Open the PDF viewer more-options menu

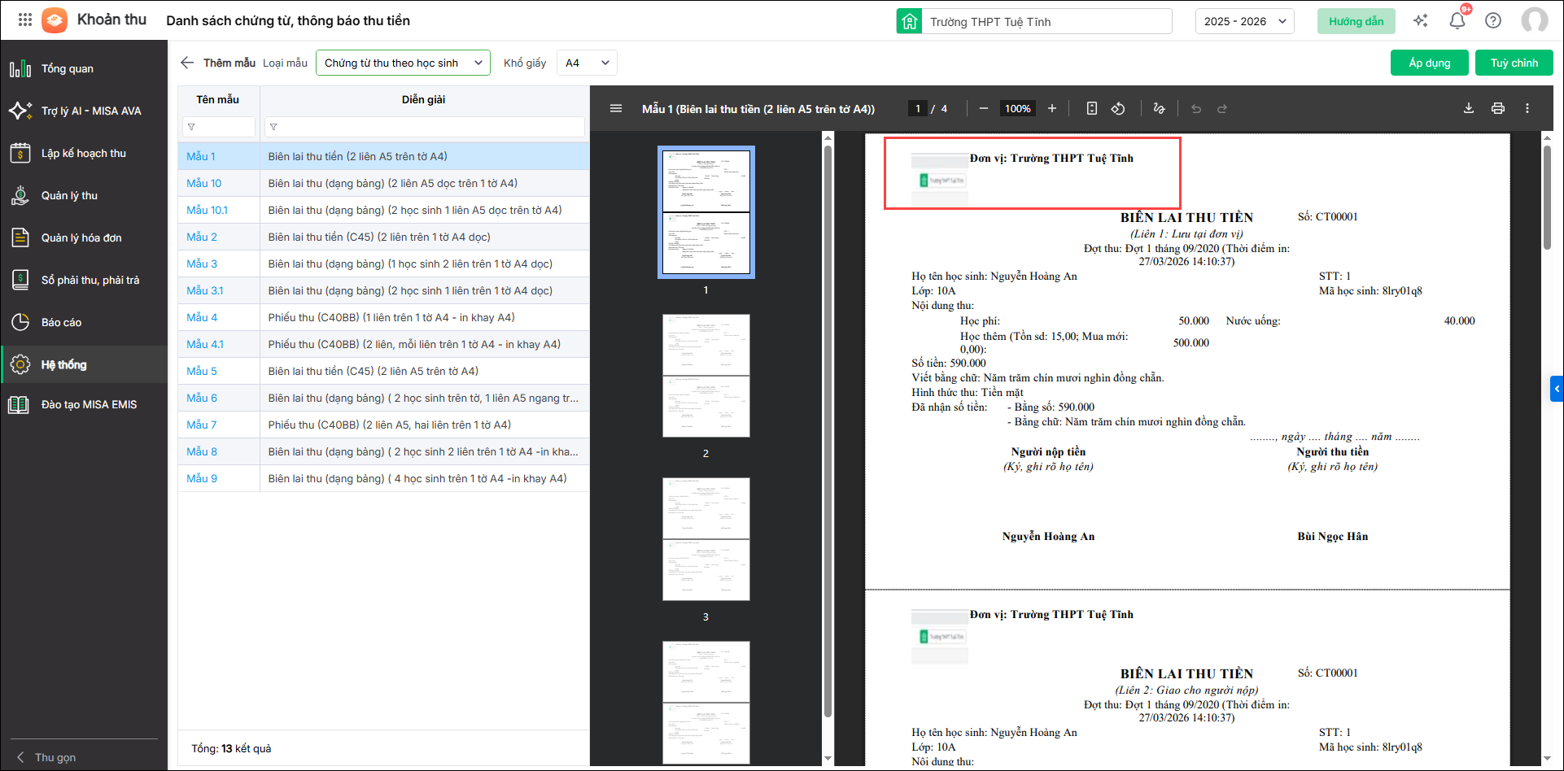point(1527,108)
